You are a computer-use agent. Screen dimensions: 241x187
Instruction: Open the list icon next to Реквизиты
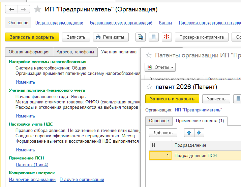pyautogui.click(x=154, y=37)
